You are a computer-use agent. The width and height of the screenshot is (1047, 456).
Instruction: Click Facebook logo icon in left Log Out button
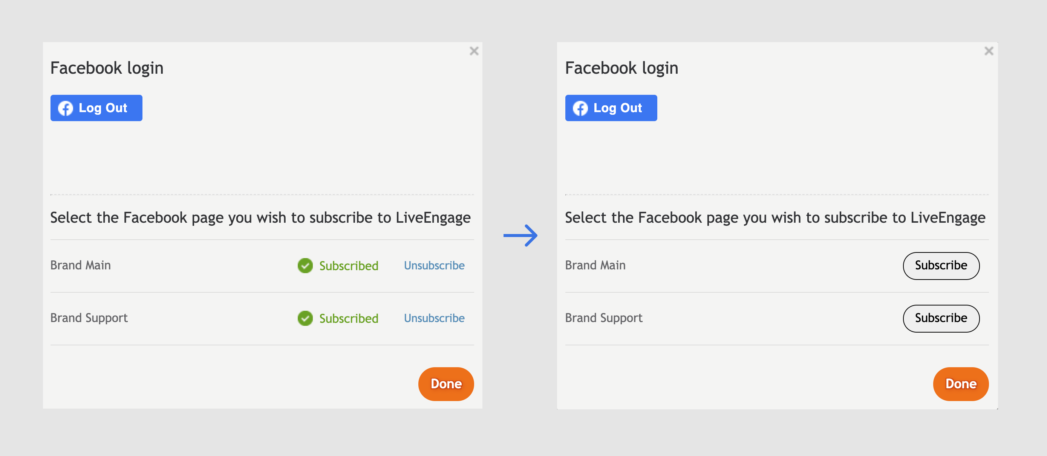coord(66,108)
